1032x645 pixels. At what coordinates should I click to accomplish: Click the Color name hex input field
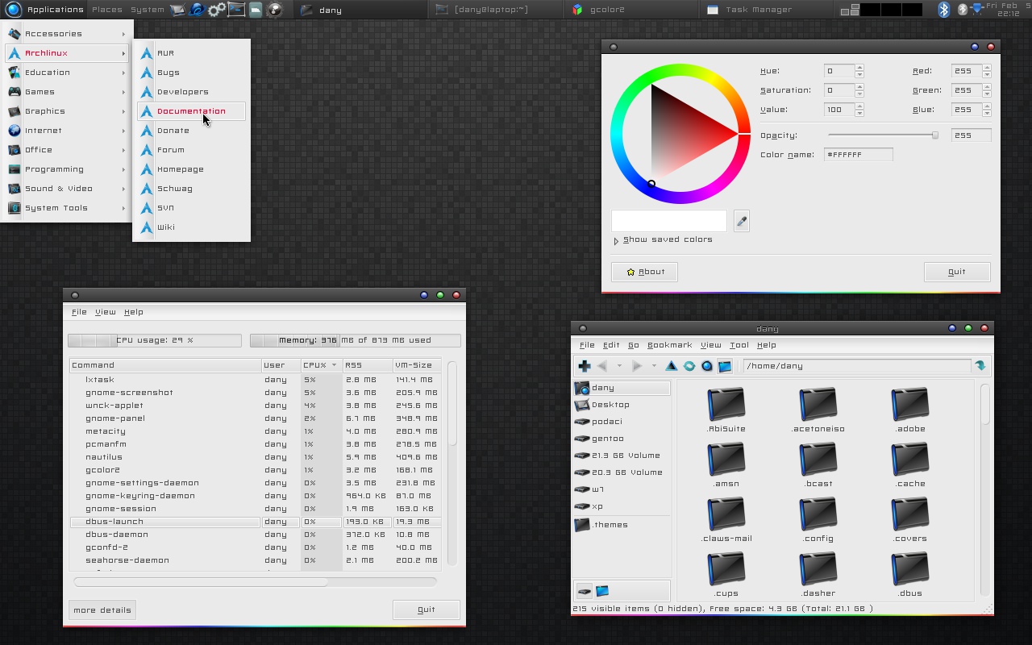pyautogui.click(x=859, y=155)
